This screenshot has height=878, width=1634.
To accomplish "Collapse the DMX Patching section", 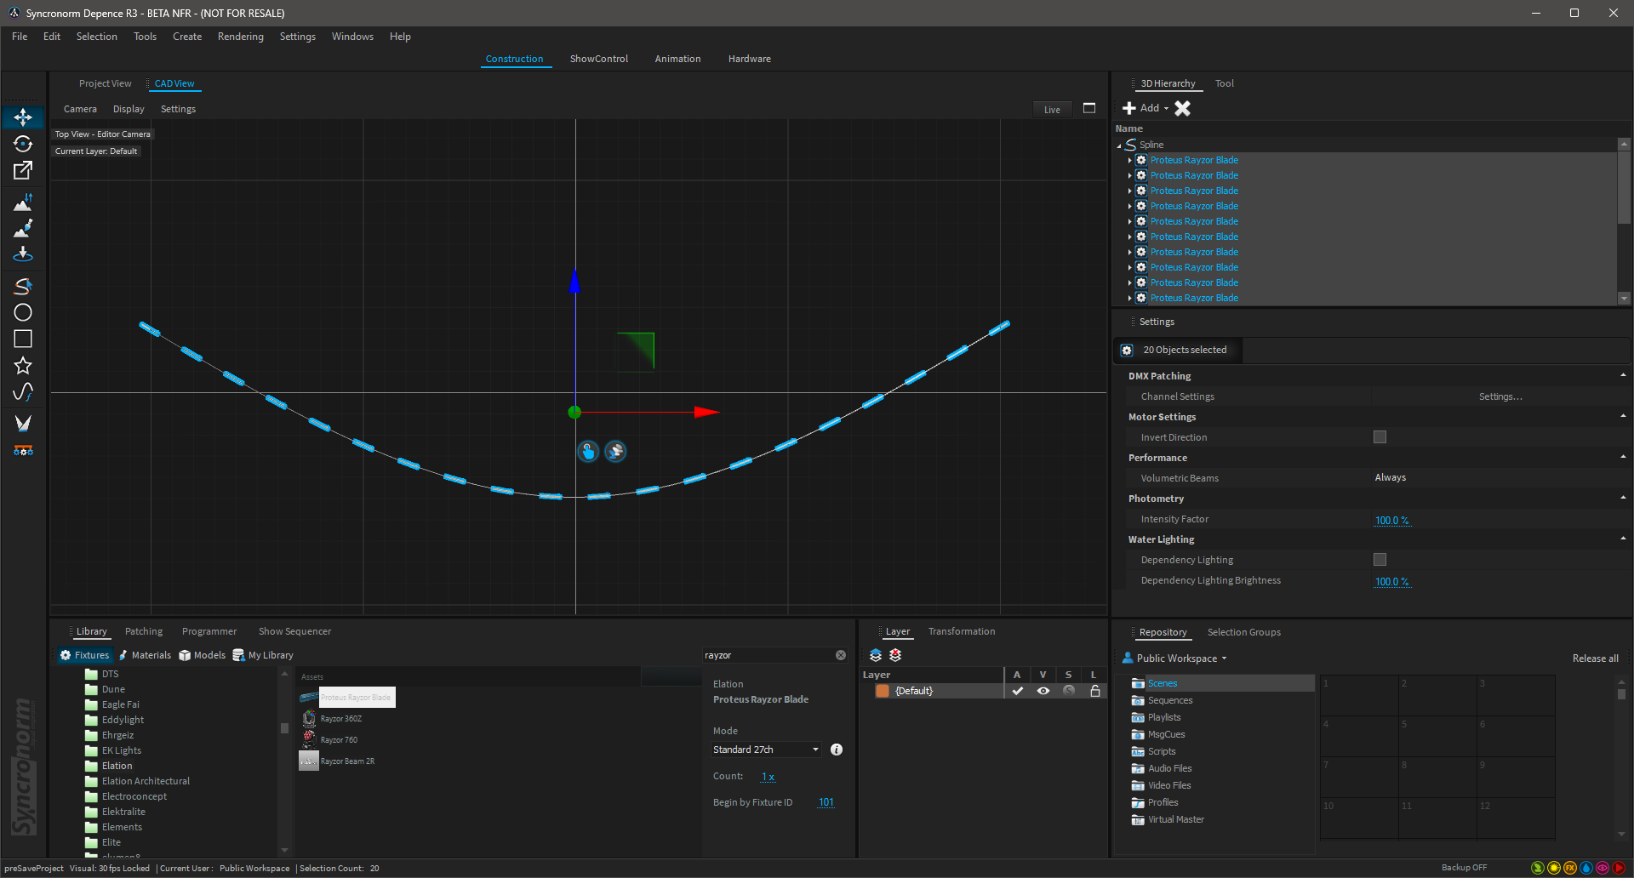I will click(x=1622, y=375).
